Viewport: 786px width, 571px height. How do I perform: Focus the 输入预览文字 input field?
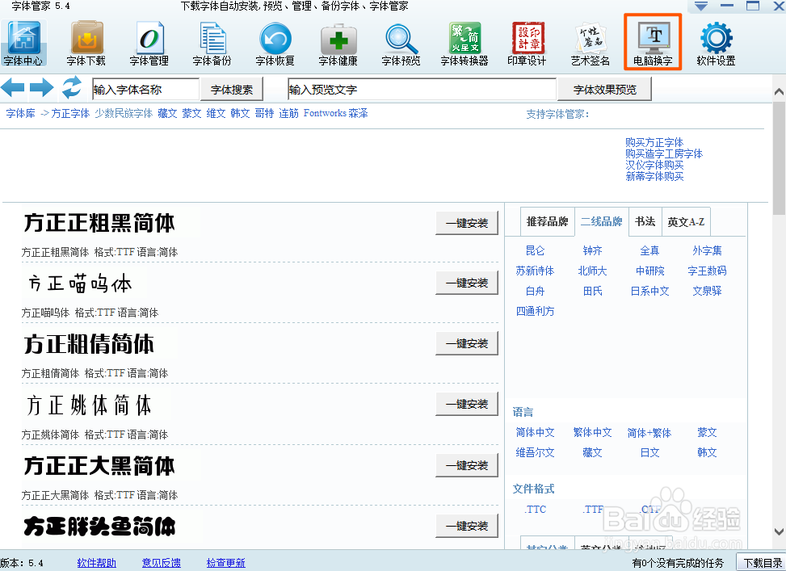[x=422, y=90]
